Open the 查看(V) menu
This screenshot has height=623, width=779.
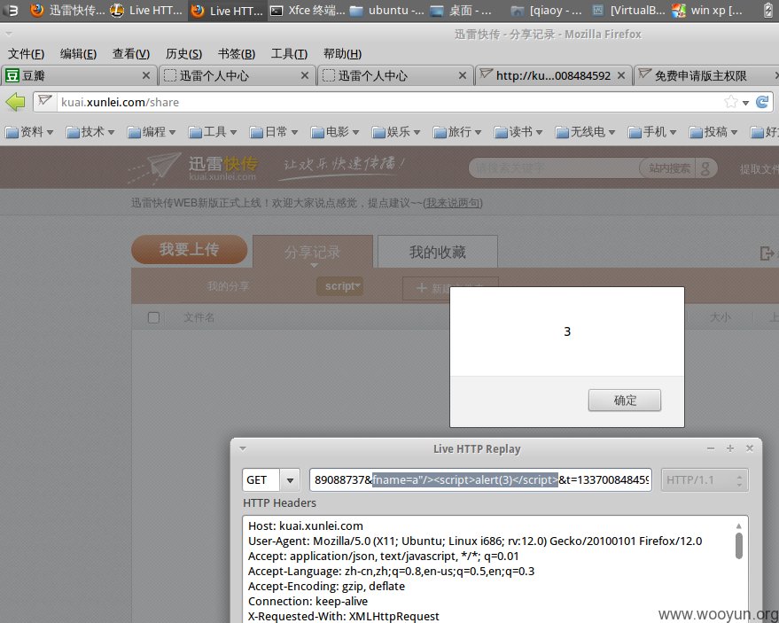pyautogui.click(x=130, y=54)
